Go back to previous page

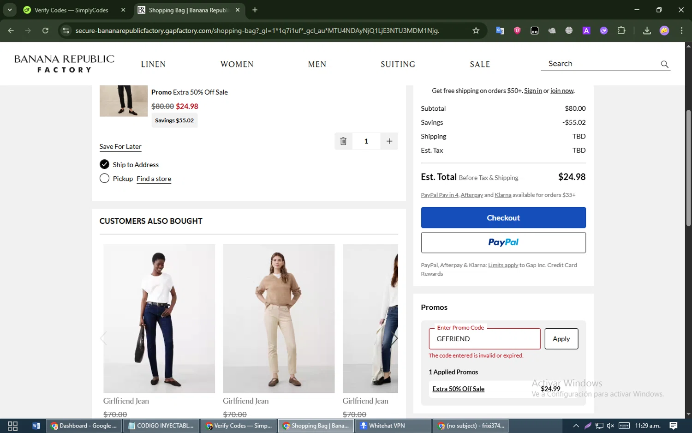pos(11,30)
